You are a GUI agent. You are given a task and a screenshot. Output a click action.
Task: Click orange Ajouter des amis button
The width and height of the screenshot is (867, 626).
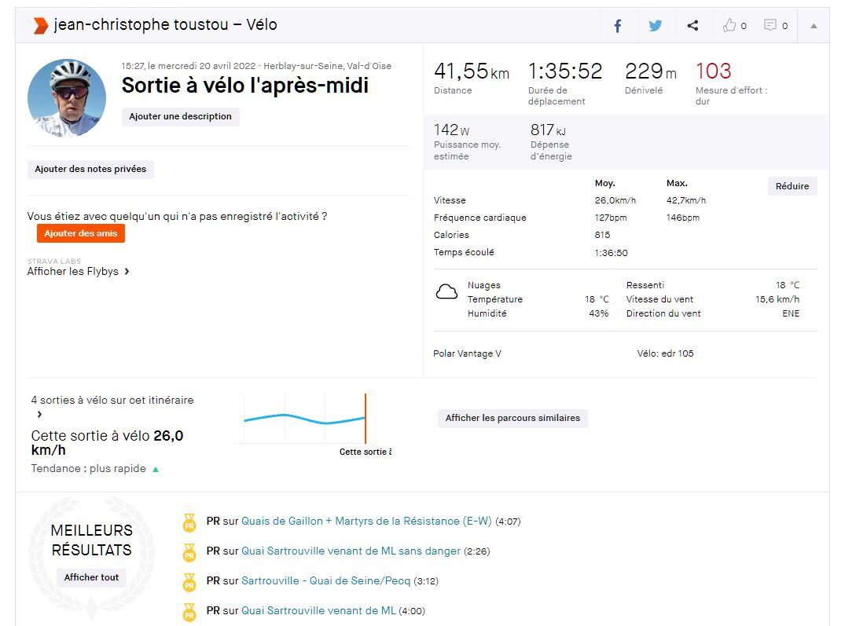click(x=80, y=233)
